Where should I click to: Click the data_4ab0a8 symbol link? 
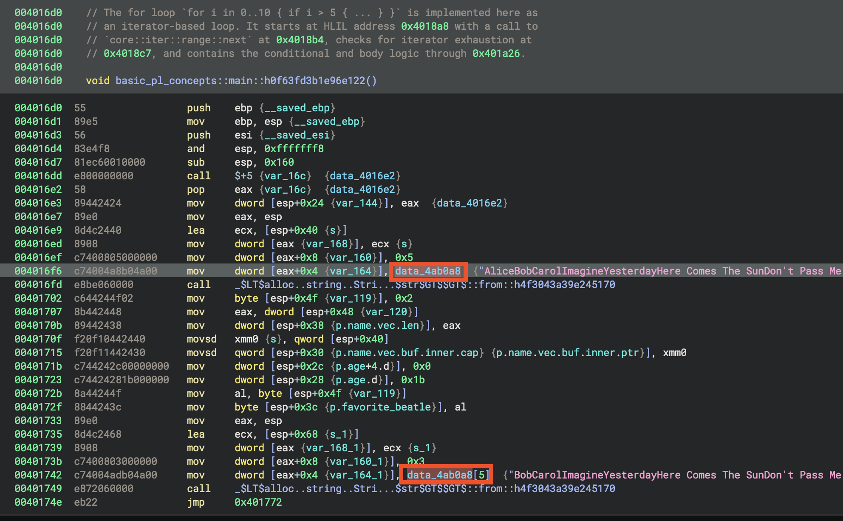pos(427,271)
